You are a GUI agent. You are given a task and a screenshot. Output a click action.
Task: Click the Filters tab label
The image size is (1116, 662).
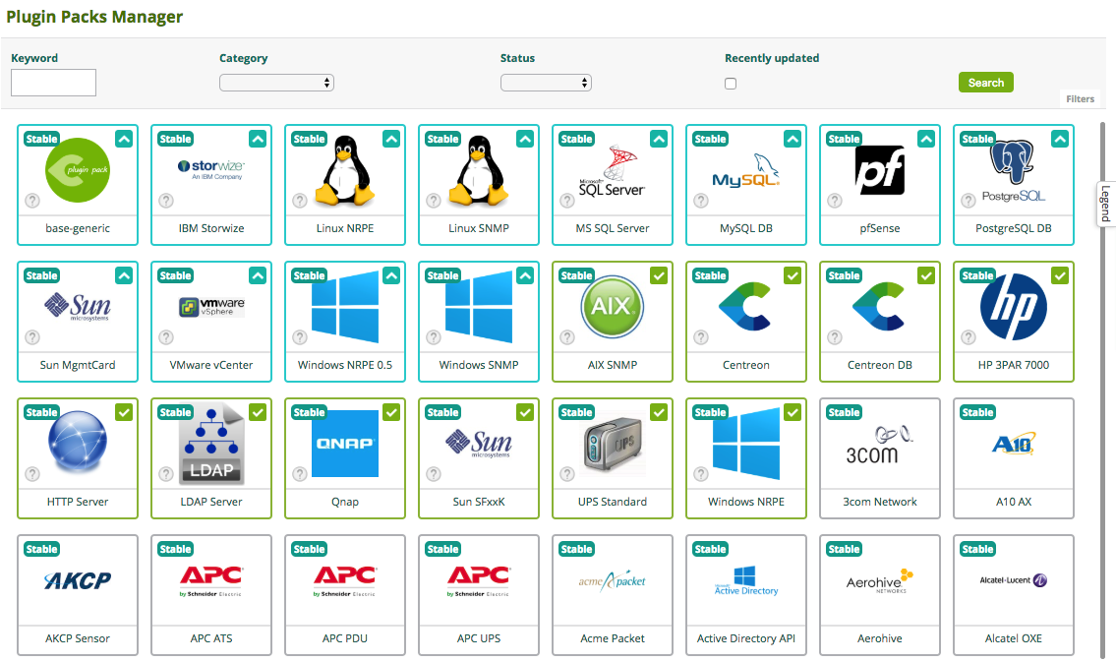pos(1080,99)
